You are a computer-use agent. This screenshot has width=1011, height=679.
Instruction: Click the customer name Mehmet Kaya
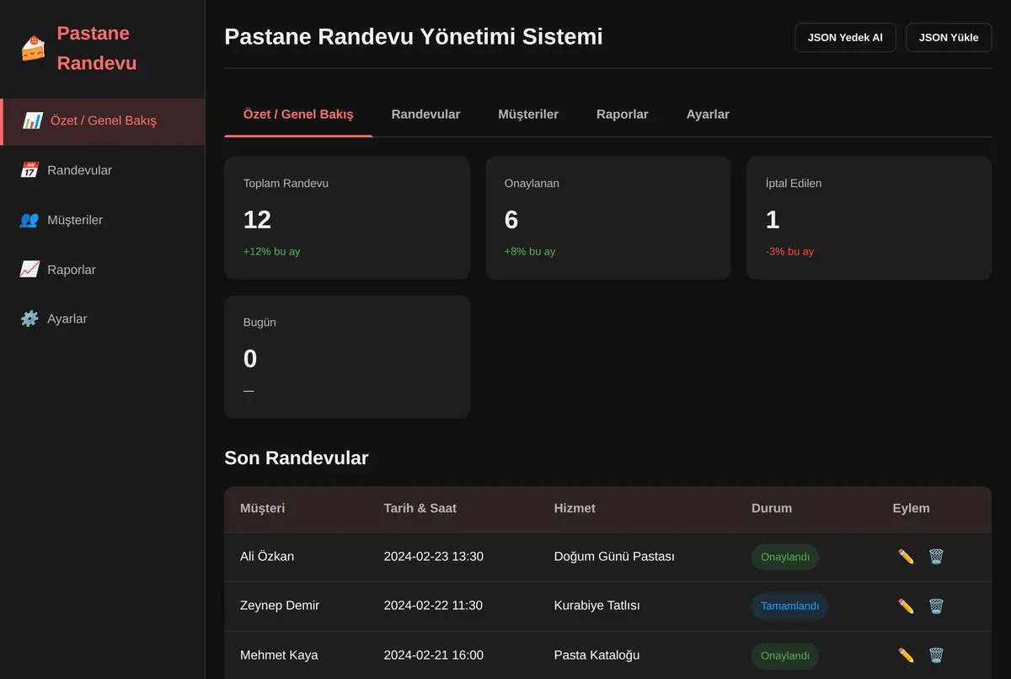click(x=279, y=655)
